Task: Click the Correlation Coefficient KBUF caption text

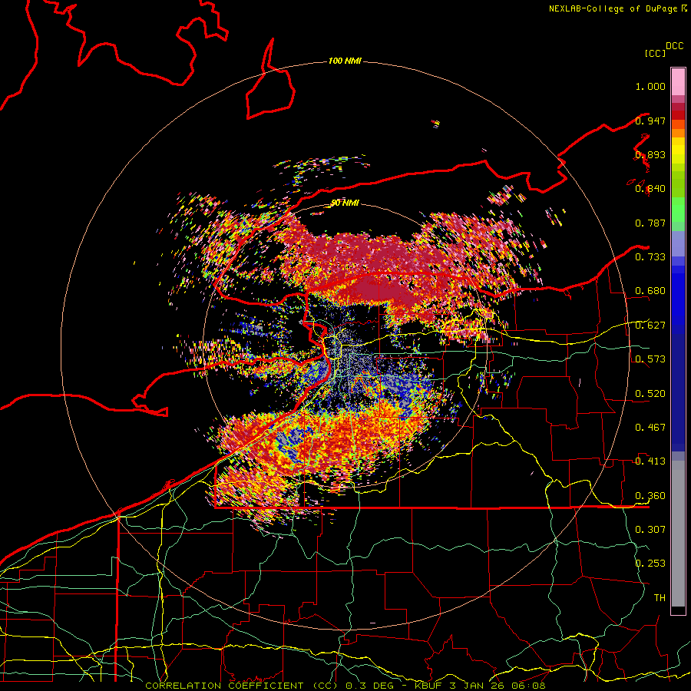Action: click(x=345, y=686)
